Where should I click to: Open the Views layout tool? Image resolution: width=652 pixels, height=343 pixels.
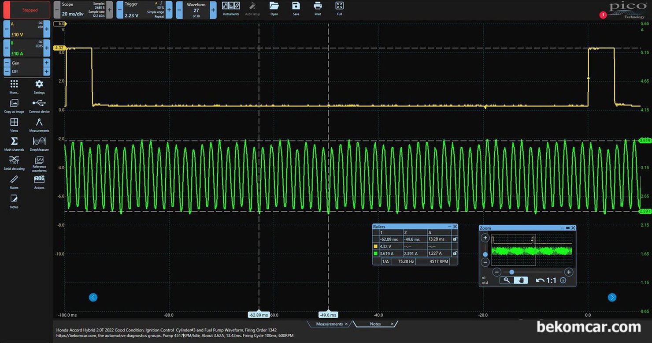point(14,124)
